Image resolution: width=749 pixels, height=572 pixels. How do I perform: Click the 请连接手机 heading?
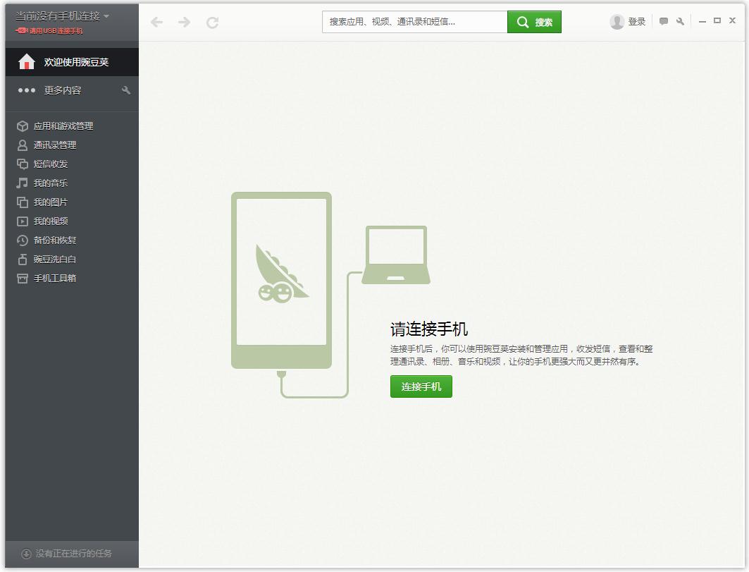click(x=429, y=329)
